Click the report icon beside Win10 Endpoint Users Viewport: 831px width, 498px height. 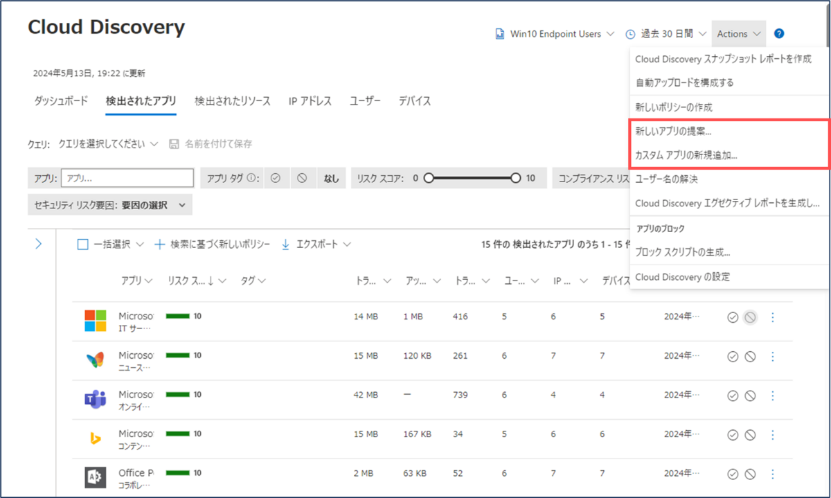[499, 34]
